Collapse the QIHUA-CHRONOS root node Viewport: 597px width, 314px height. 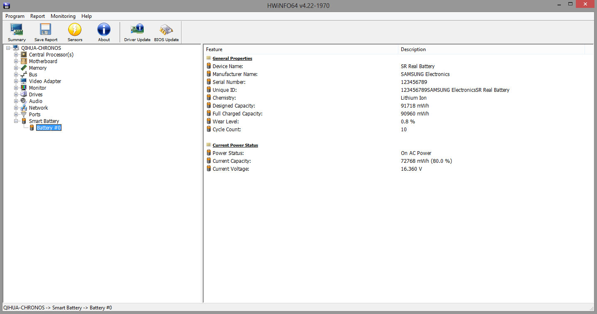point(8,48)
